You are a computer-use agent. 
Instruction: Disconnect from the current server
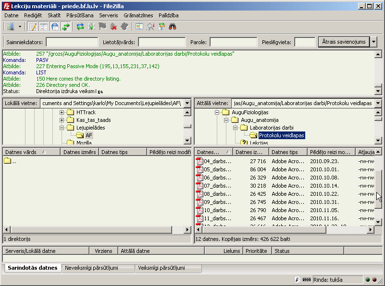(x=114, y=26)
